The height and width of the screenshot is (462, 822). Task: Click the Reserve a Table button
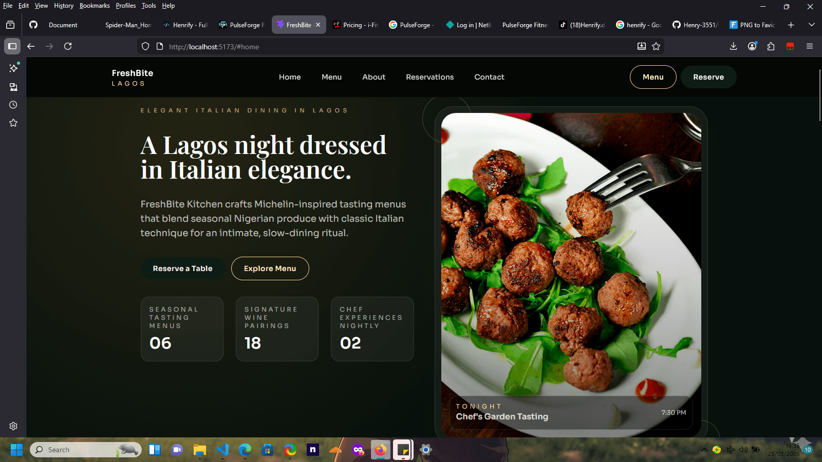(x=182, y=268)
